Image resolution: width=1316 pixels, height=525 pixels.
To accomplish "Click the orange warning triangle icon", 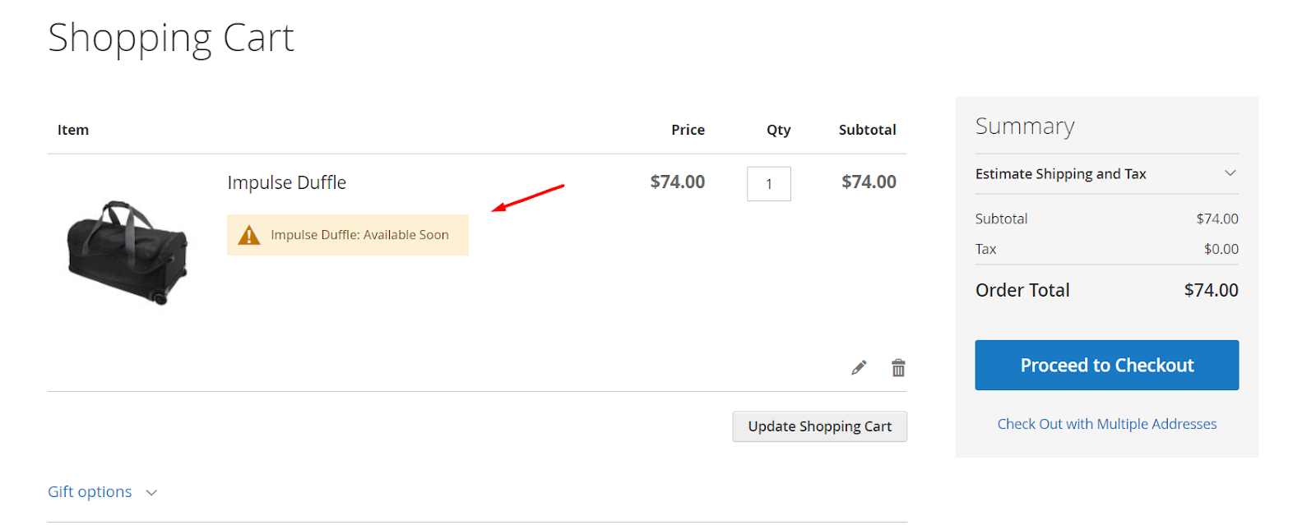I will pyautogui.click(x=248, y=236).
